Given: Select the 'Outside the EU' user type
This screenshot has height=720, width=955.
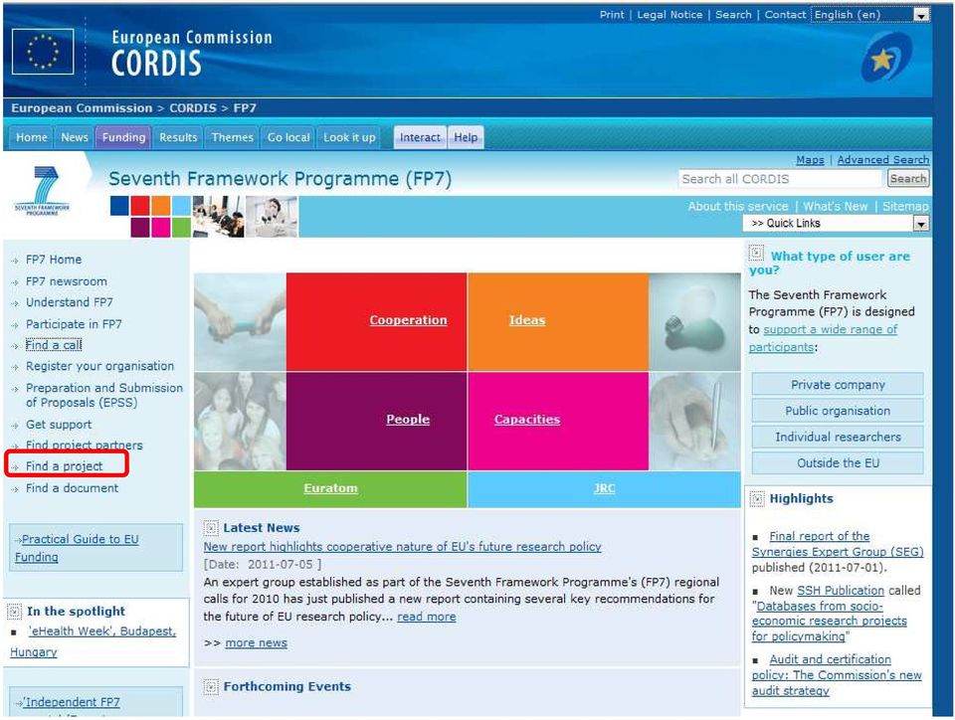Looking at the screenshot, I should click(x=838, y=463).
